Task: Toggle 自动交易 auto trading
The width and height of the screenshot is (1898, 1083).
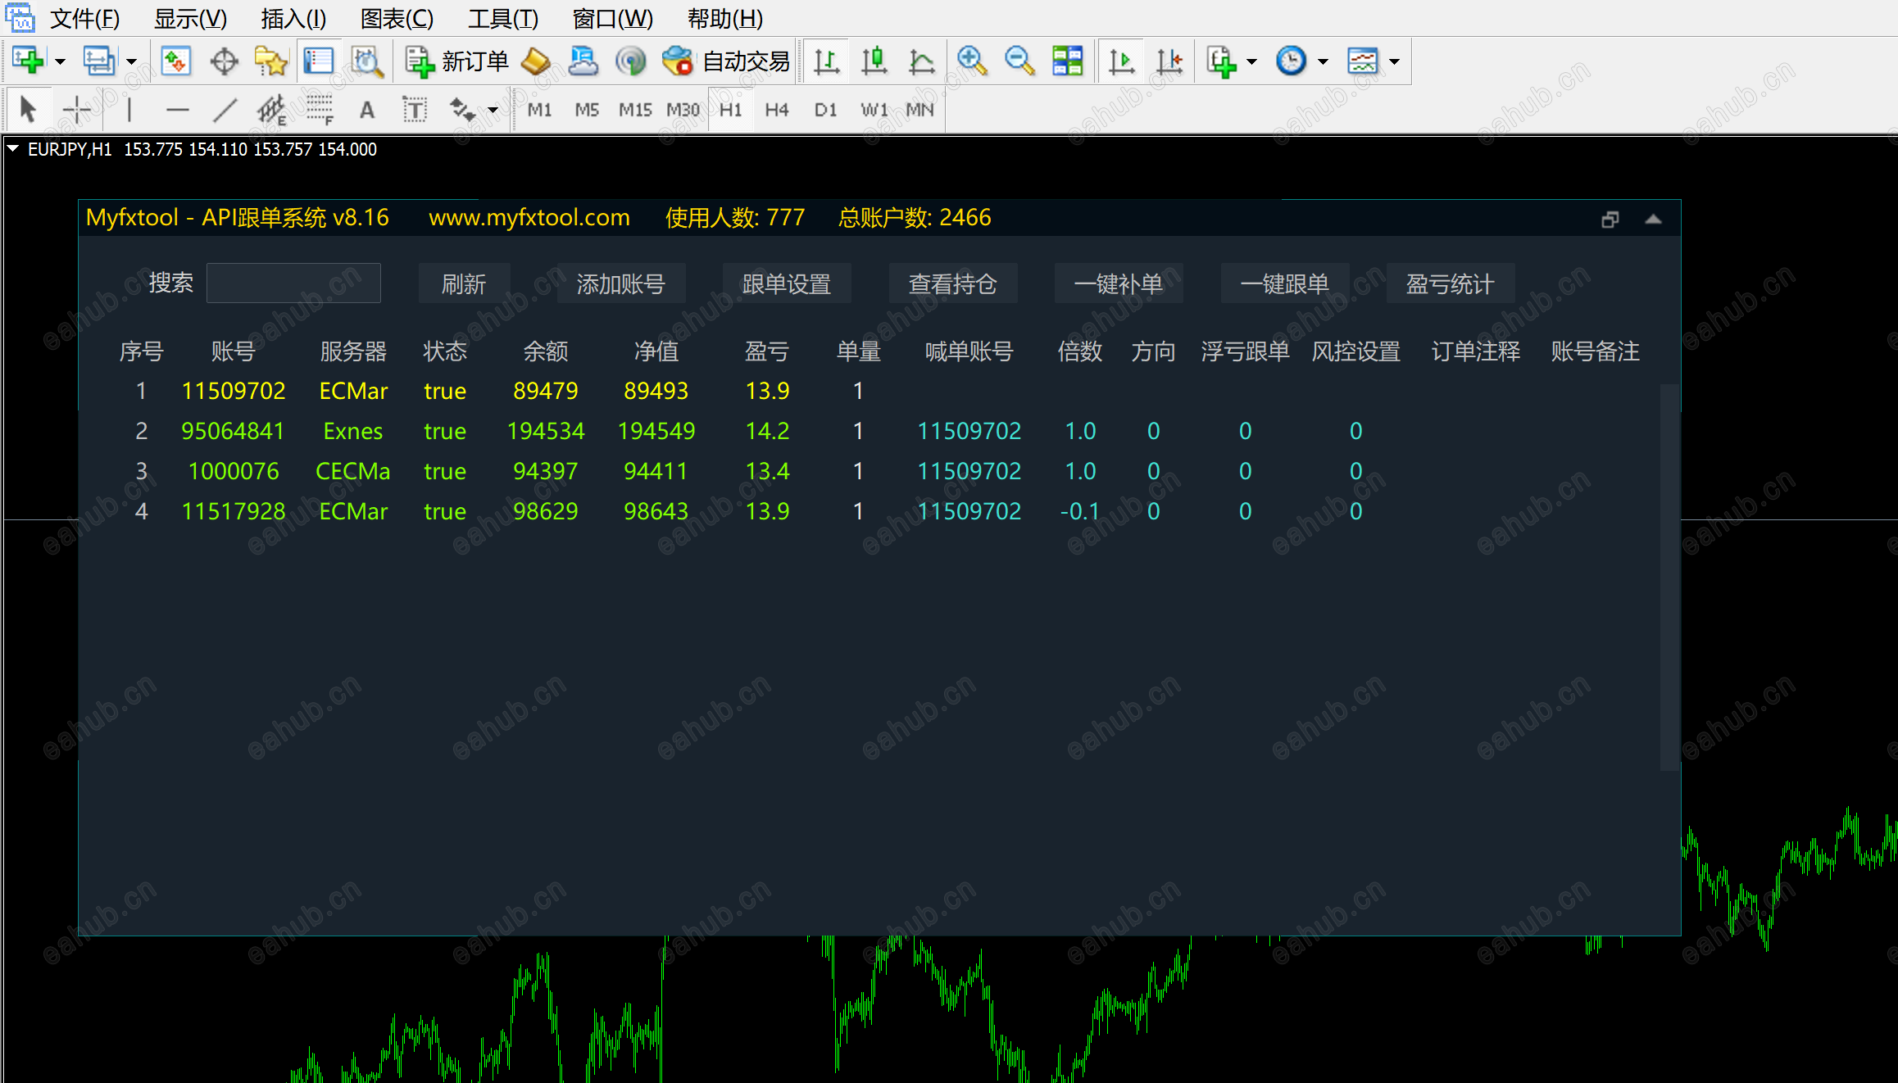Action: 726,61
